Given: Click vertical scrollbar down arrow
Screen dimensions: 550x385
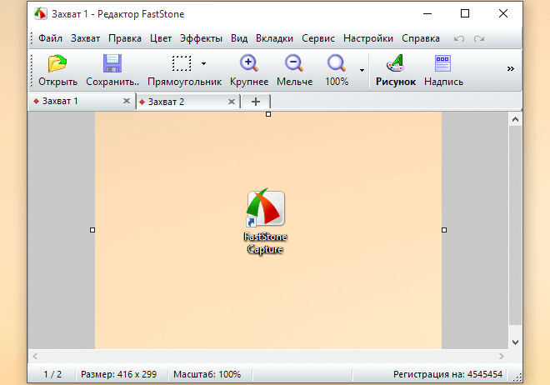Looking at the screenshot, I should click(x=515, y=342).
